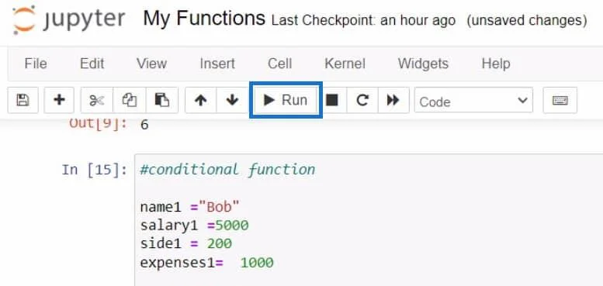Image resolution: width=603 pixels, height=286 pixels.
Task: Open command palette keyboard icon
Action: 560,100
